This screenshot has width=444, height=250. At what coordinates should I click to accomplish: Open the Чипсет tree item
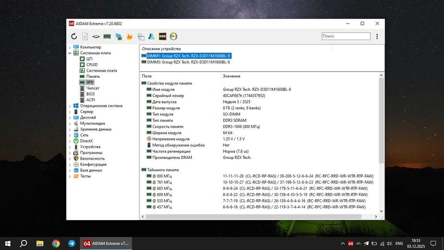93,88
